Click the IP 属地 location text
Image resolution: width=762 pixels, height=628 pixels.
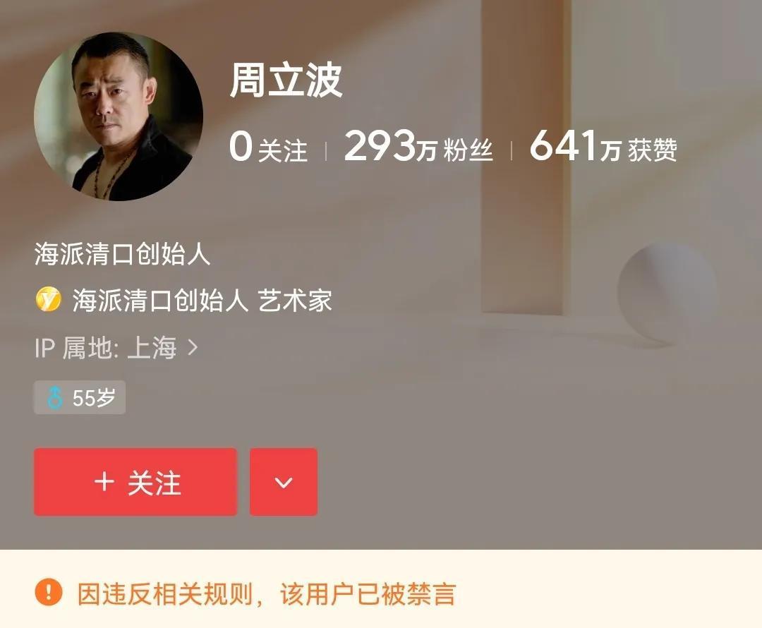click(x=105, y=348)
